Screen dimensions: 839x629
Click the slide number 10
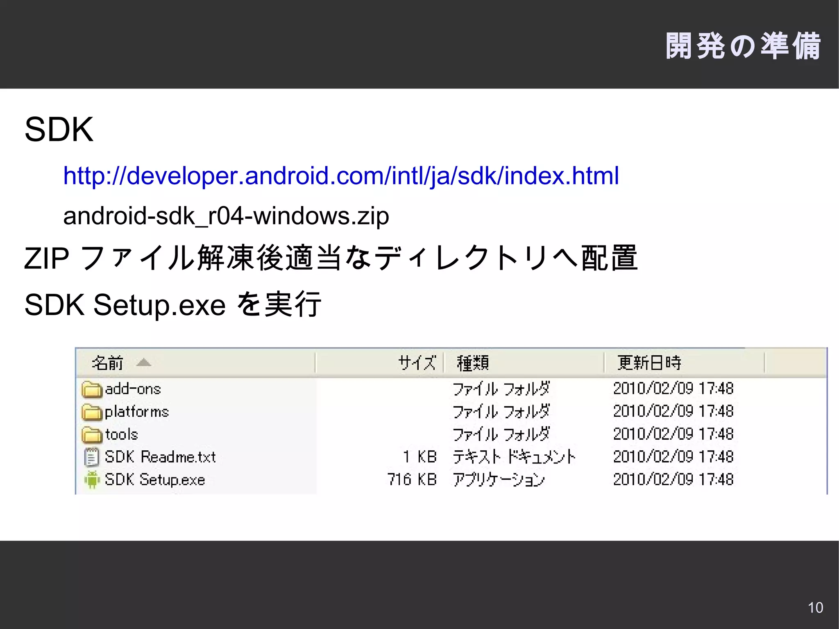(x=815, y=607)
